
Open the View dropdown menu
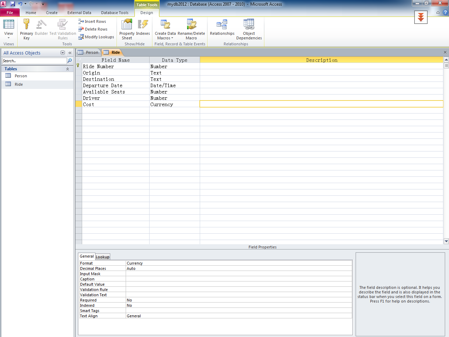tap(8, 36)
